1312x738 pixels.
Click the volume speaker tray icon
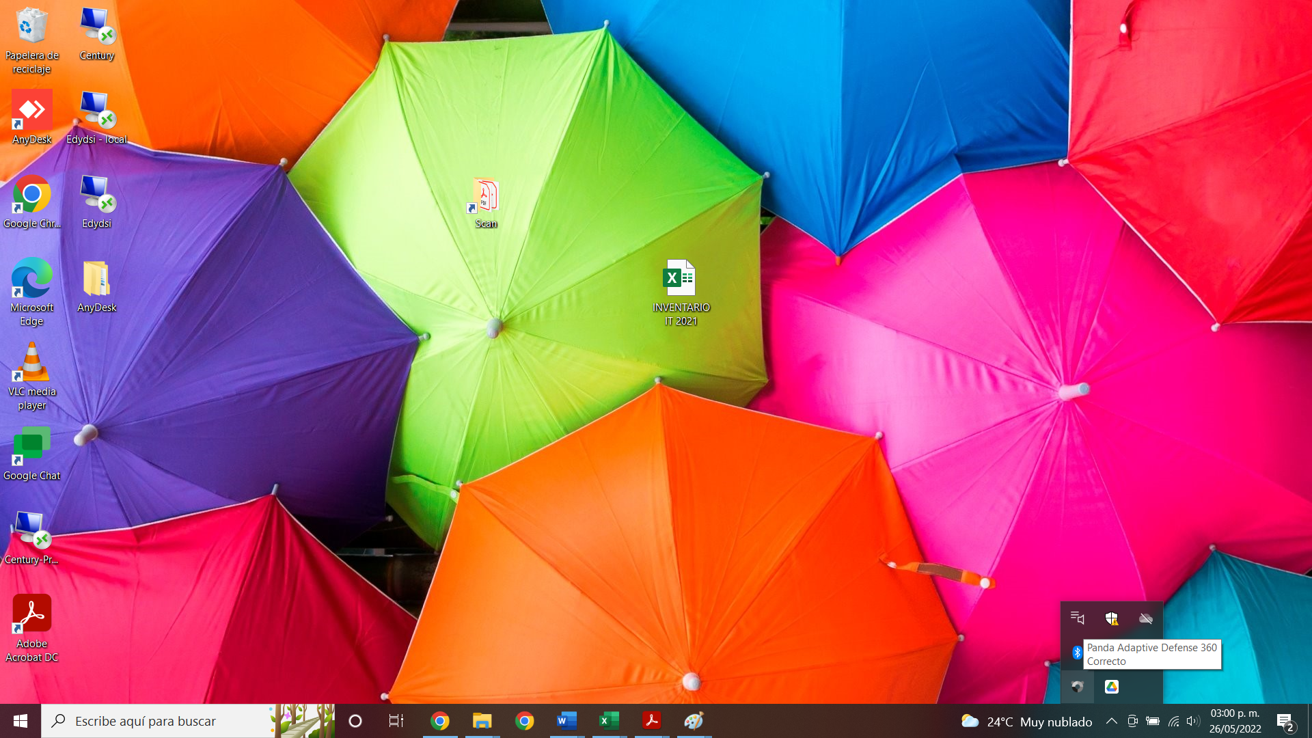[x=1193, y=721]
